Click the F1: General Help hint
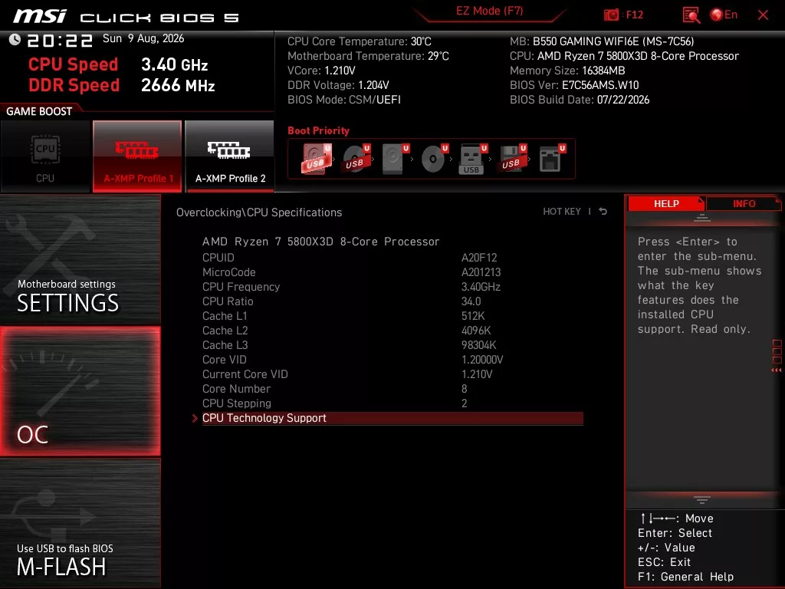 [685, 577]
